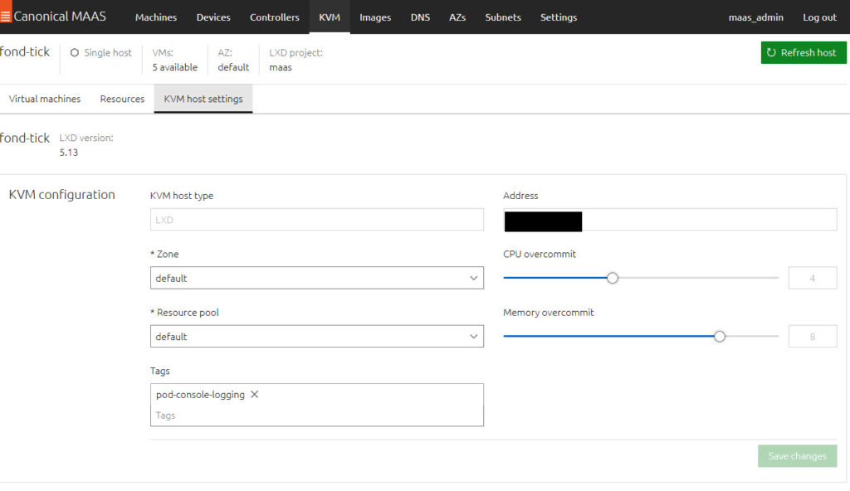Click the Canonical MAAS logo text
Image resolution: width=850 pixels, height=491 pixels.
point(60,17)
